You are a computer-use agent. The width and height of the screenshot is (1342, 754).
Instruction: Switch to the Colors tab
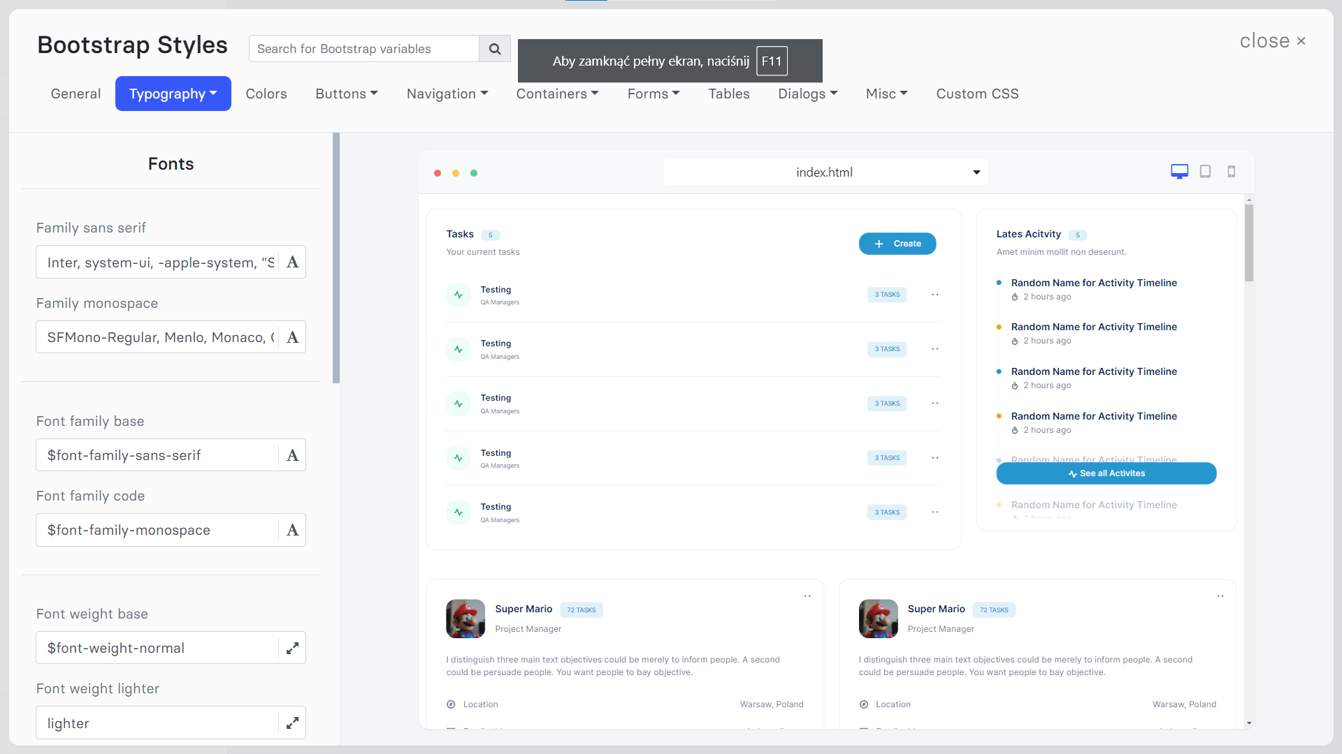(266, 93)
